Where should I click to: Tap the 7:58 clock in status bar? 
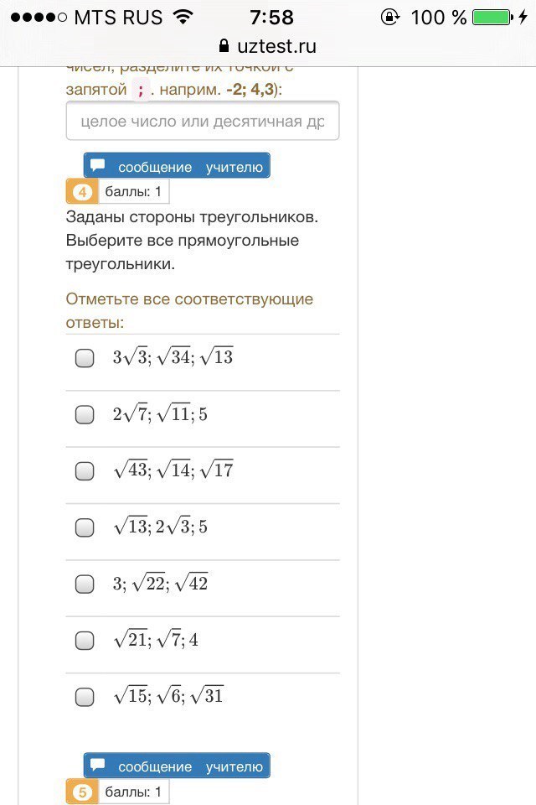[x=272, y=17]
